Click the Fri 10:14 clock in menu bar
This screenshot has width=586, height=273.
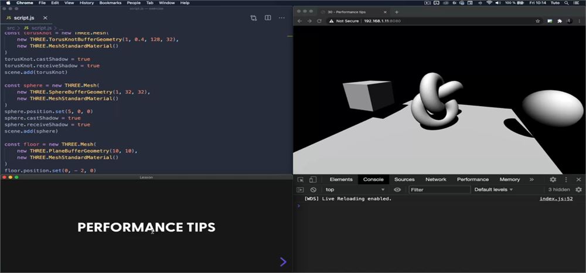click(537, 2)
